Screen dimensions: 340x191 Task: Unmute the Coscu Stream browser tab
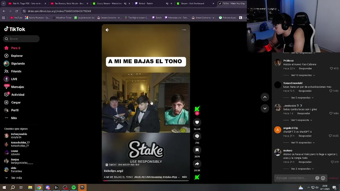pyautogui.click(x=125, y=3)
